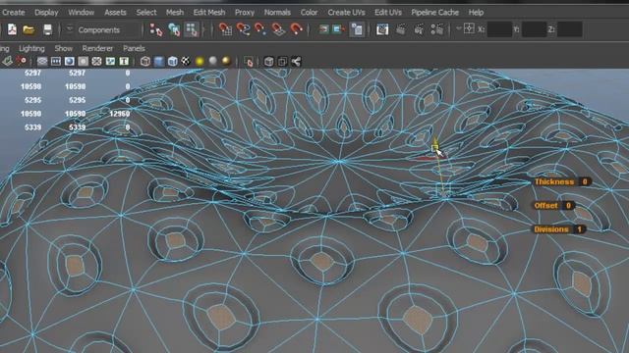Enable wireframe cube display icon
Screen dimensions: 629x353
tap(145, 61)
